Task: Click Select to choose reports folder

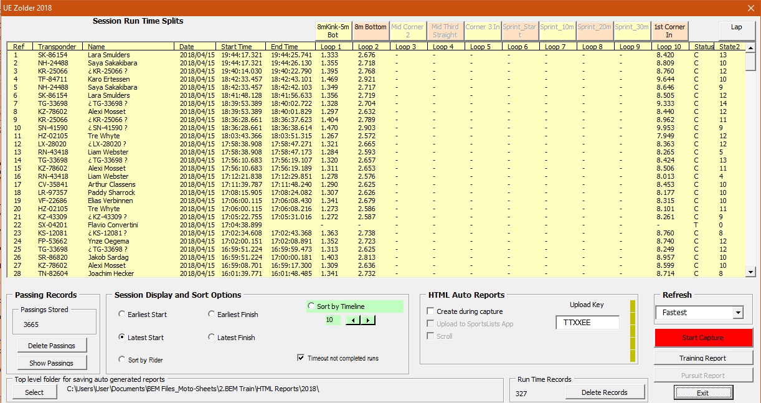Action: click(34, 392)
